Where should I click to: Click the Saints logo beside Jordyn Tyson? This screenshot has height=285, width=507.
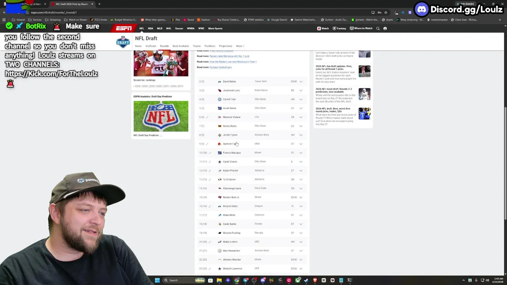coord(219,135)
